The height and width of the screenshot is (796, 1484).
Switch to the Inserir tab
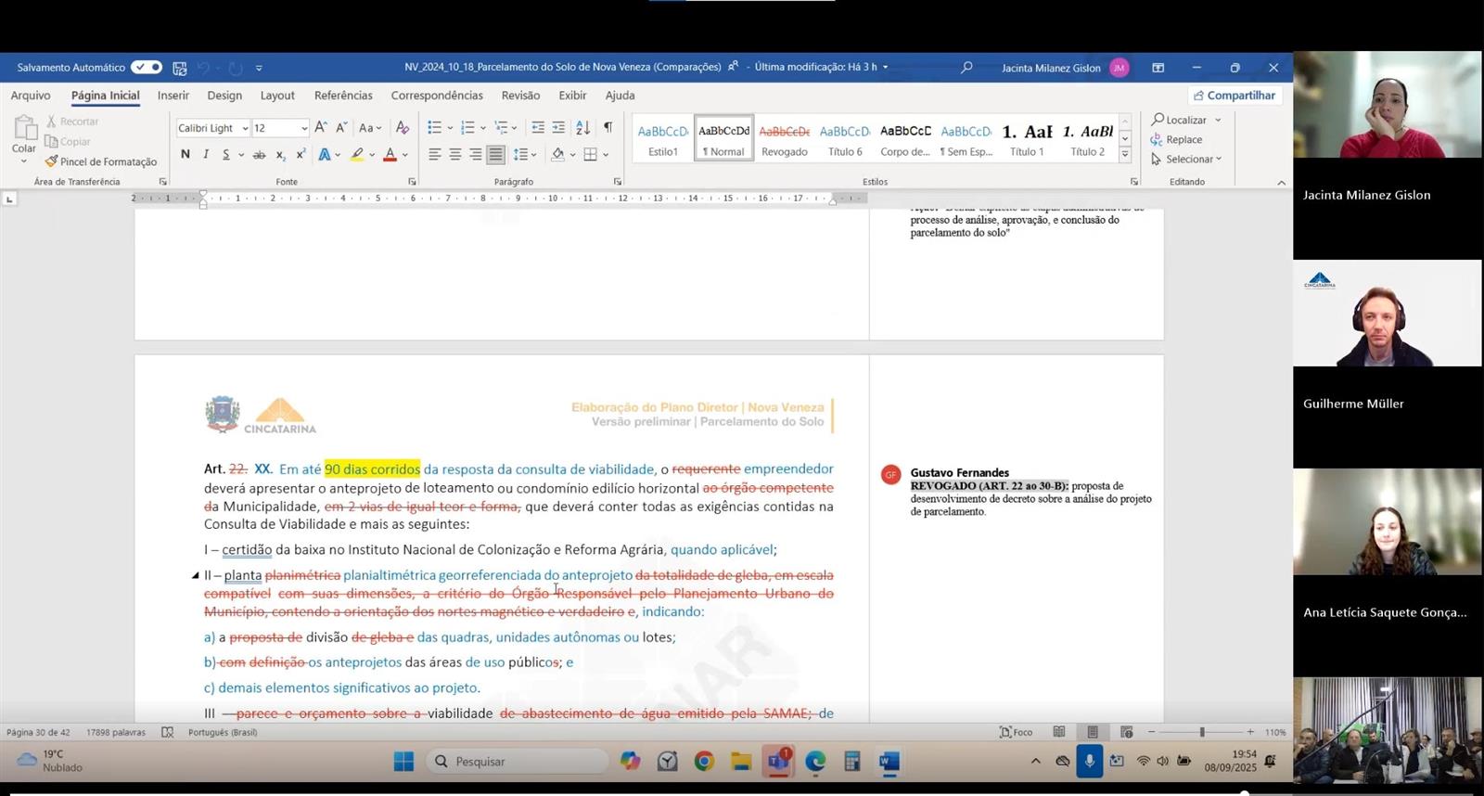[x=173, y=96]
